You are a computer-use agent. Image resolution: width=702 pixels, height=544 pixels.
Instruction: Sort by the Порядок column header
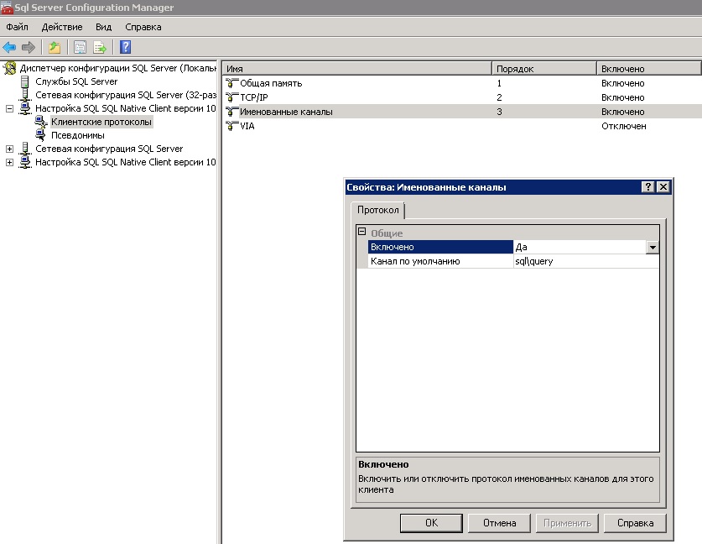coord(544,69)
